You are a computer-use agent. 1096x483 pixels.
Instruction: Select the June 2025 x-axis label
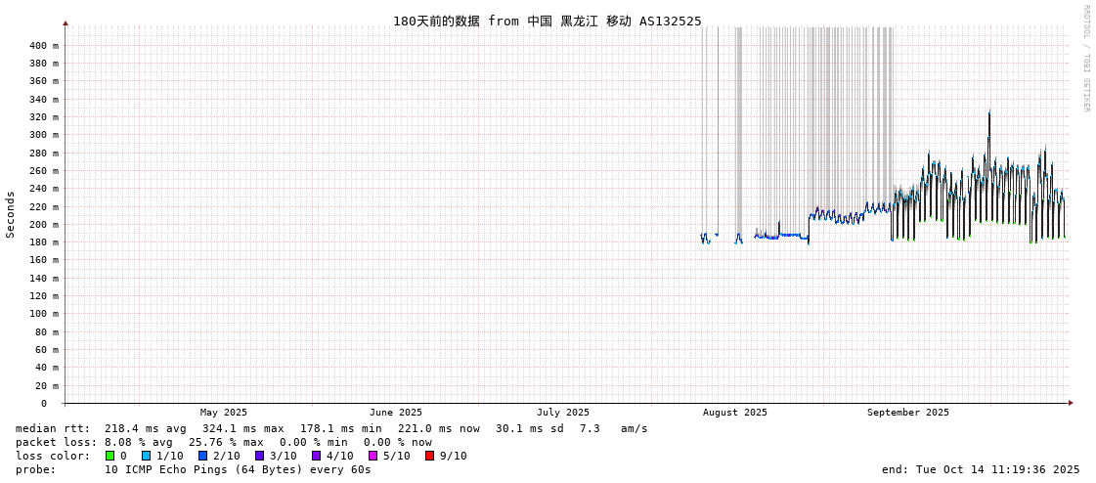(396, 413)
